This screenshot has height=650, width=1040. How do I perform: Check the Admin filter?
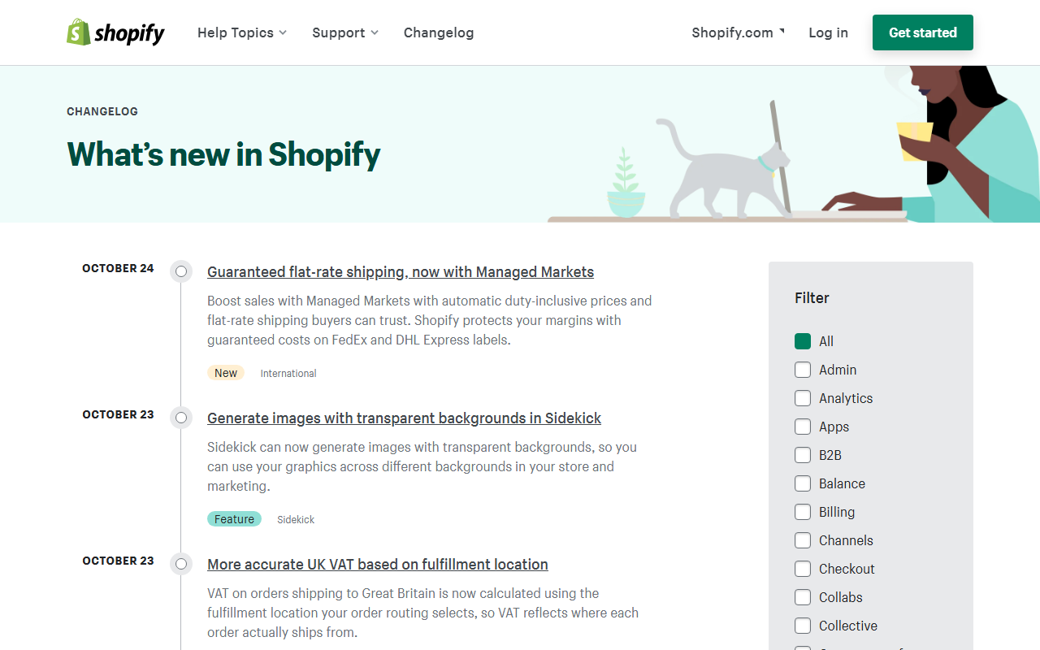pyautogui.click(x=803, y=370)
